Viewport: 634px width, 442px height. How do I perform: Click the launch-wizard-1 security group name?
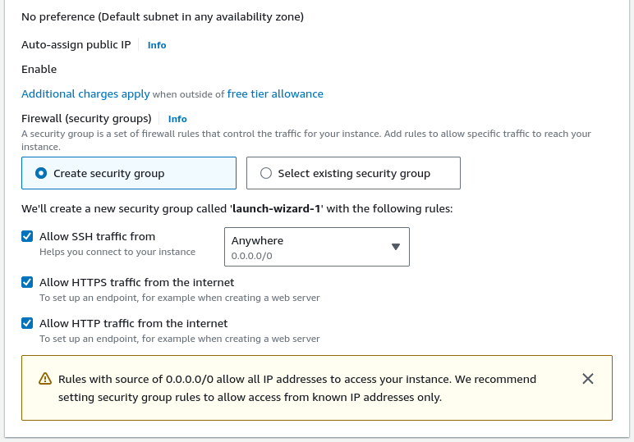(x=277, y=208)
